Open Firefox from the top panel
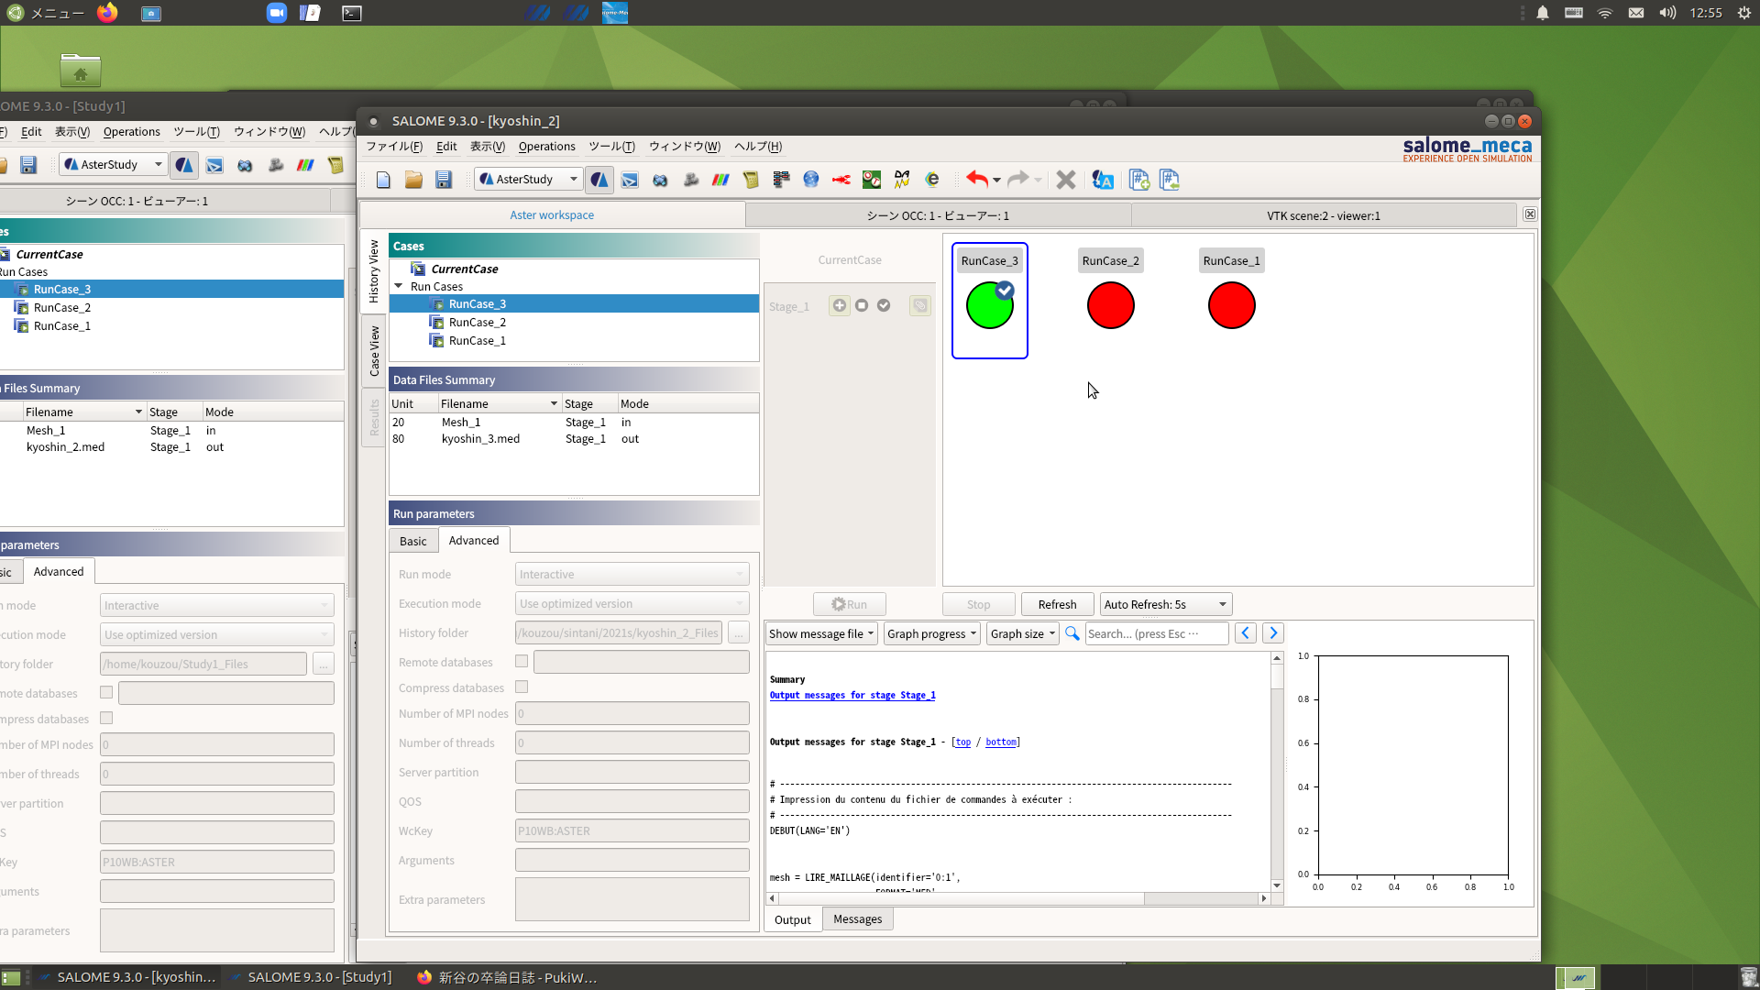The width and height of the screenshot is (1760, 990). pyautogui.click(x=107, y=13)
